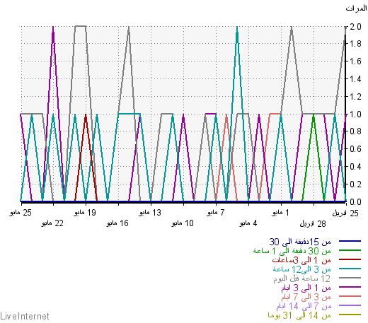Click the '4 مايو' date label
368x323 pixels.
tap(248, 223)
